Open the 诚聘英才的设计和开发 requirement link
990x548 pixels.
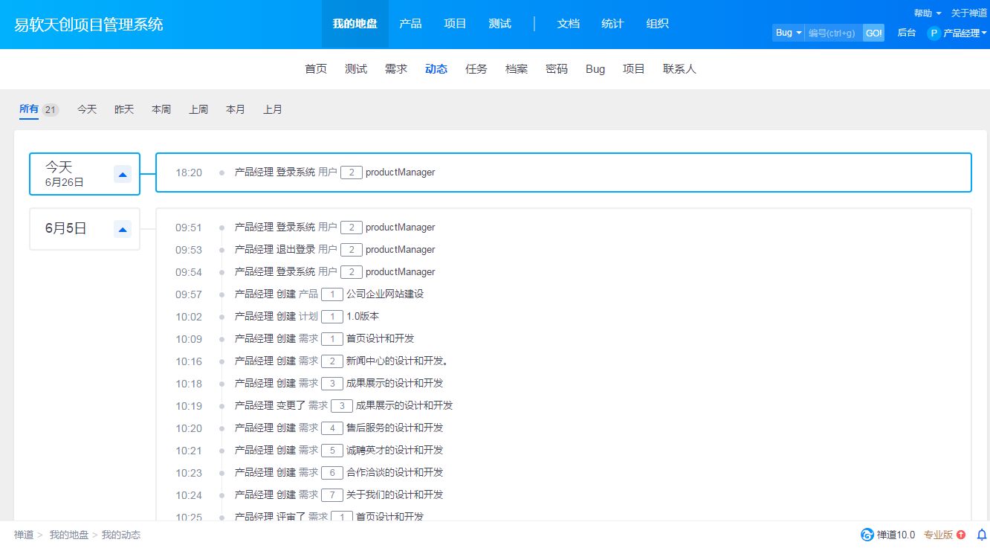(x=395, y=451)
